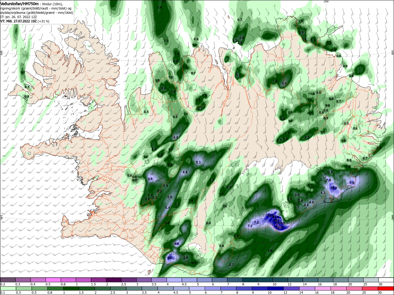Click the 3.9 precipitation value
The image size is (394, 295).
[x=170, y=197]
